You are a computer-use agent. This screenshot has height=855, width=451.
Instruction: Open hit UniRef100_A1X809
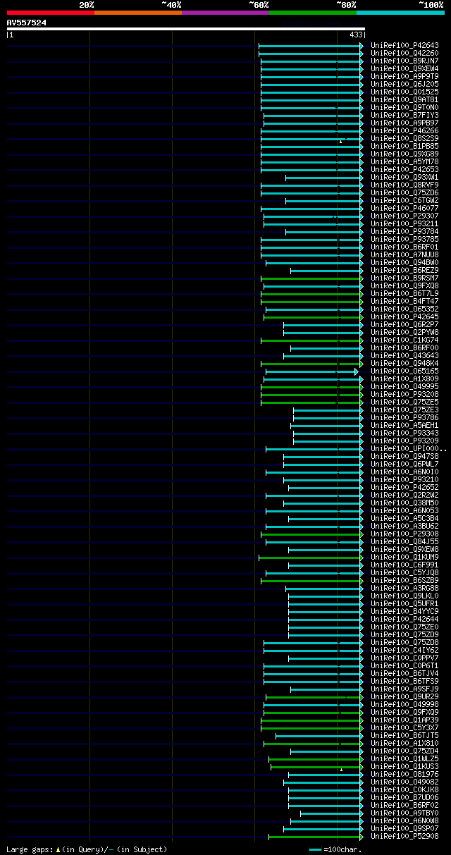[x=404, y=379]
